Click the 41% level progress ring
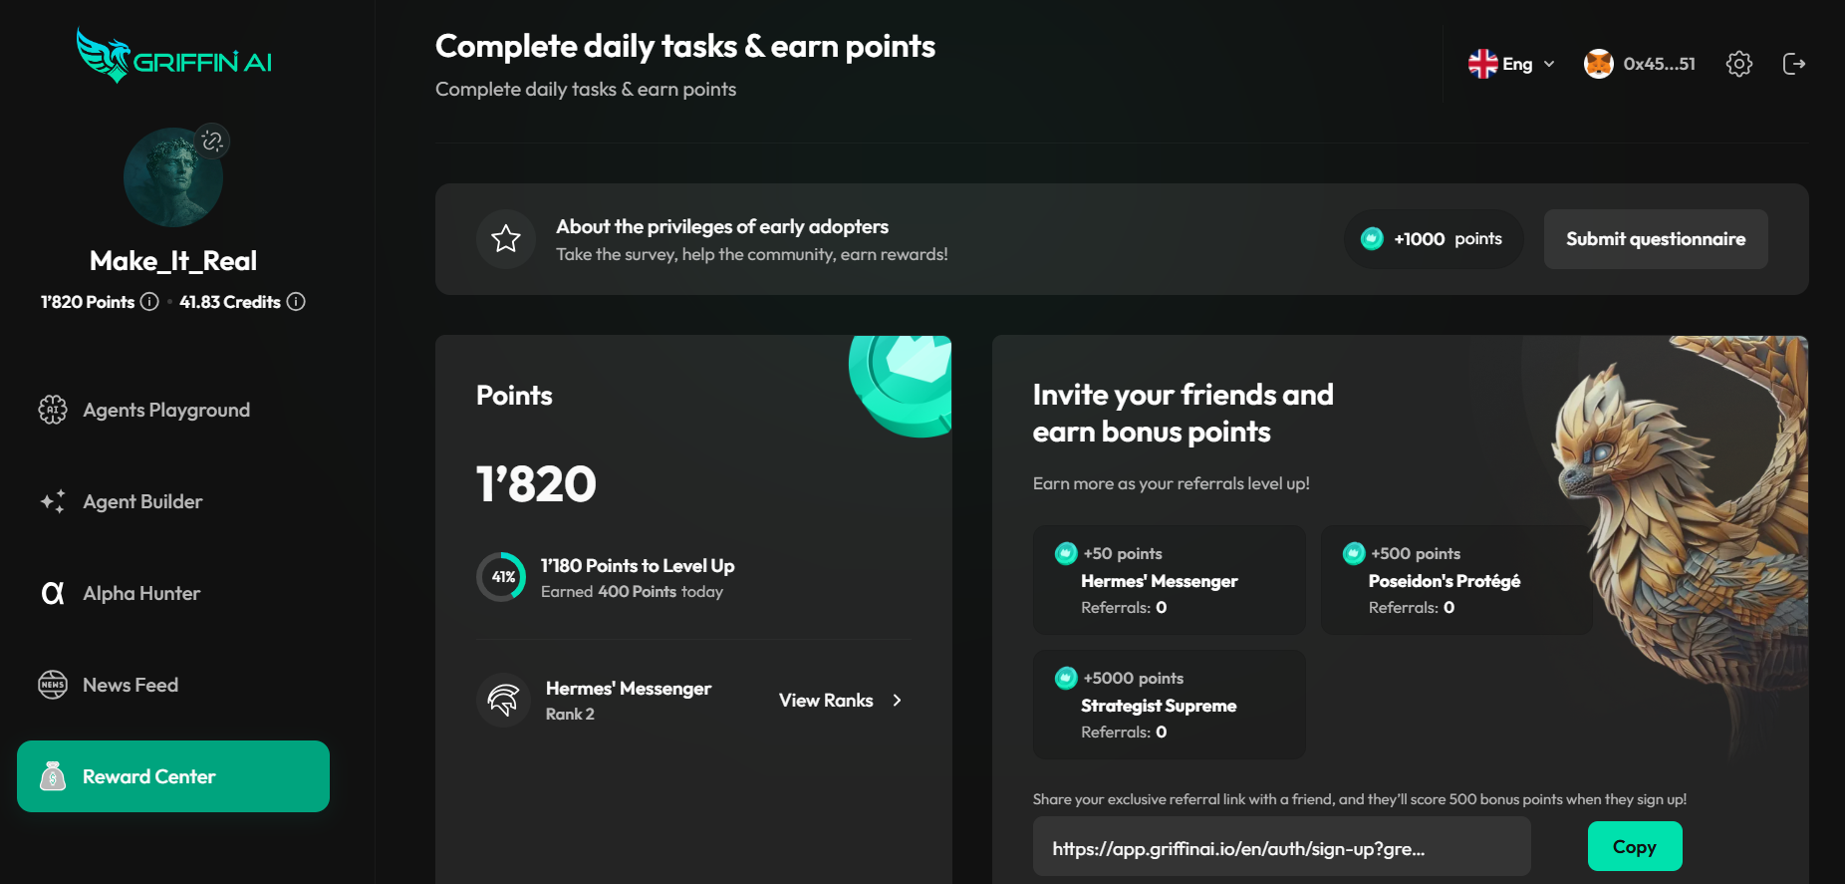Screen dimensions: 1845x884 [501, 577]
